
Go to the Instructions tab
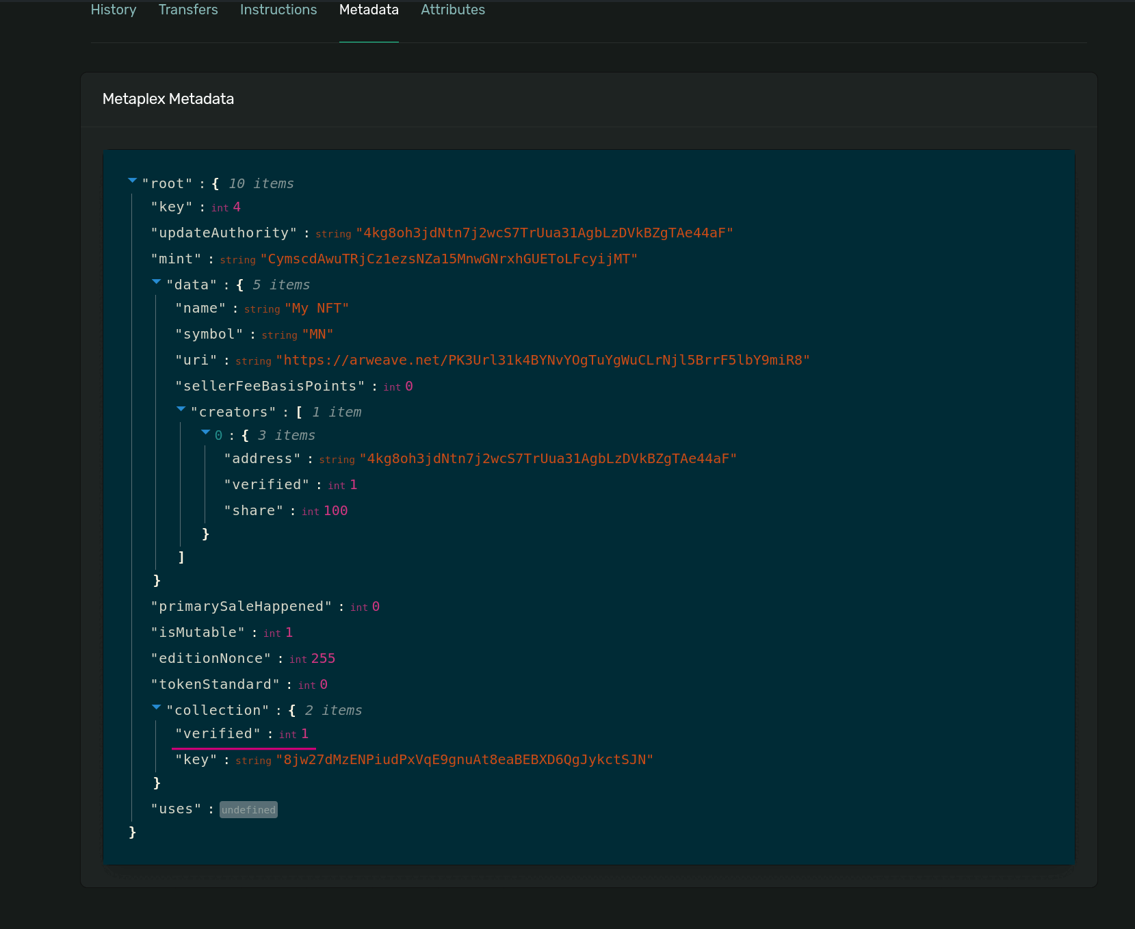[x=278, y=10]
